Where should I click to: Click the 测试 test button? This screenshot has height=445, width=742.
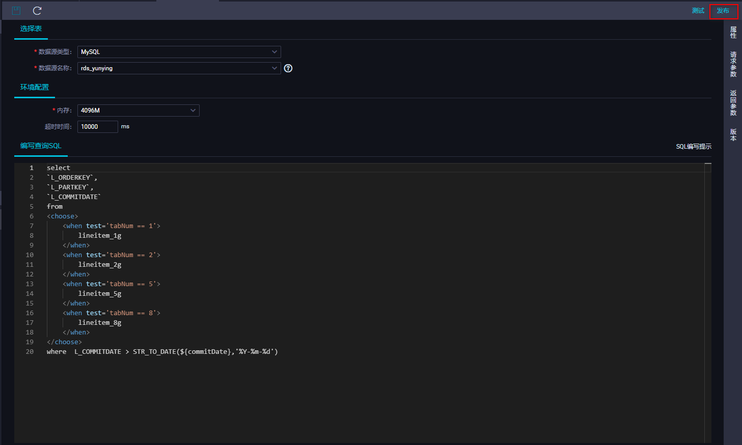pyautogui.click(x=698, y=10)
